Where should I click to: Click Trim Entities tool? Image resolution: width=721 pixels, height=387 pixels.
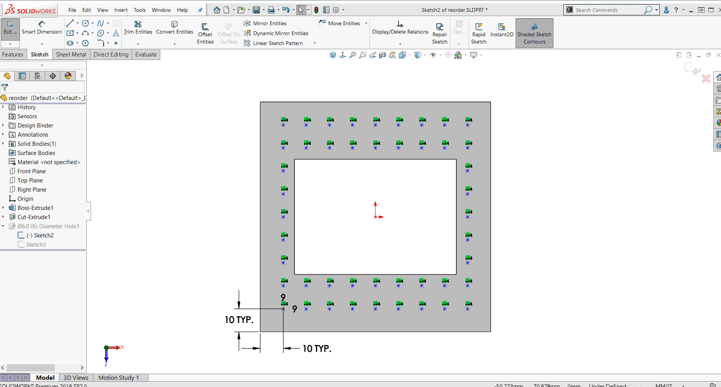138,28
